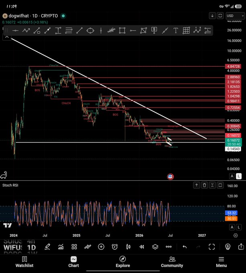The image size is (246, 273).
Task: Tap the US flag event marker
Action: point(170,177)
